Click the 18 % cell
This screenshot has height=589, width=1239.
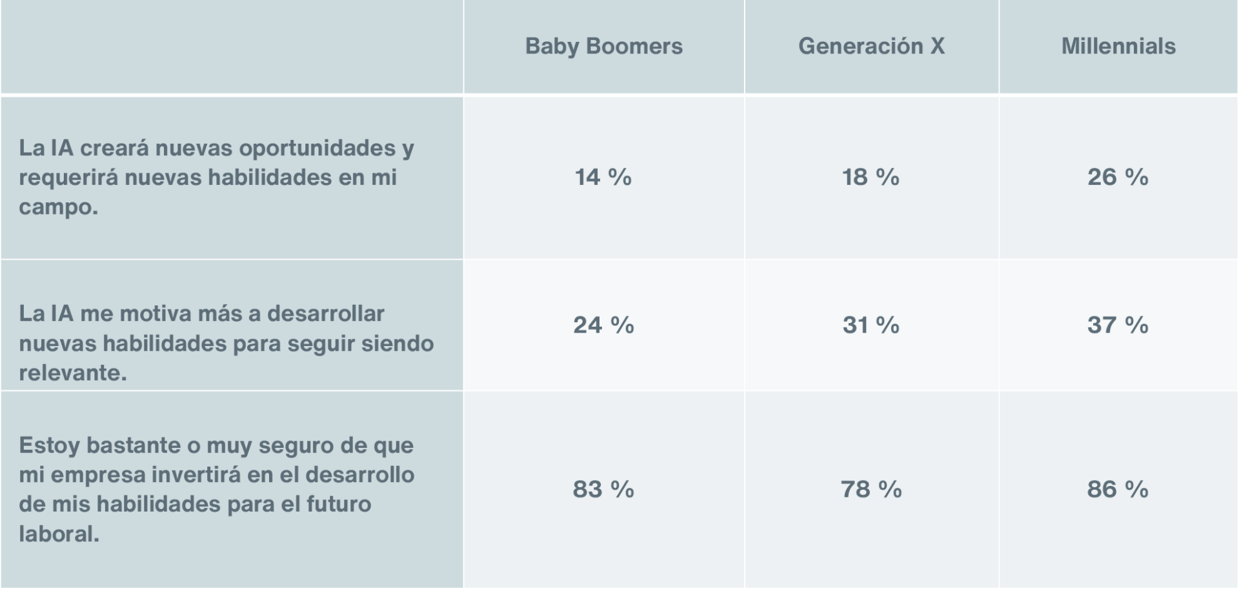[871, 177]
